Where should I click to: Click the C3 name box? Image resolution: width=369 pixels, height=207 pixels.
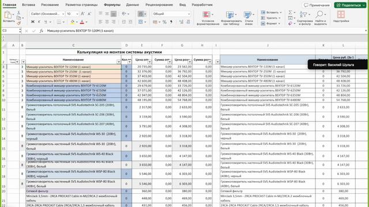[10, 30]
